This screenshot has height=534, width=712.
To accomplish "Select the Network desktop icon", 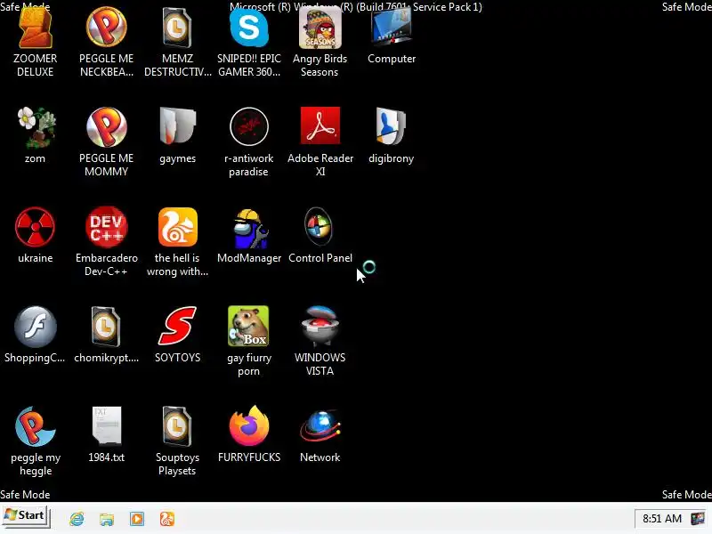I will [320, 426].
